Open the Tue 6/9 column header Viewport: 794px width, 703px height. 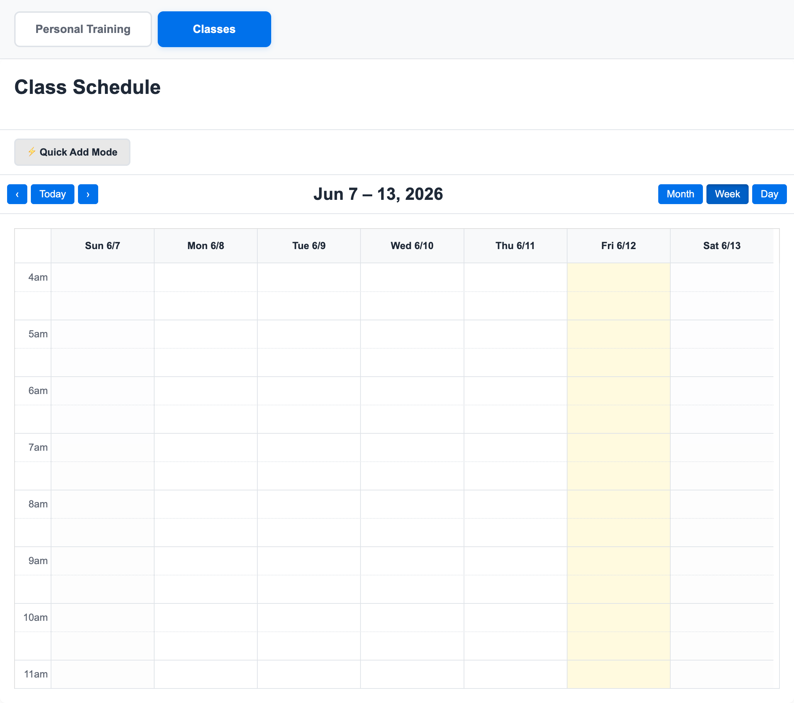[309, 246]
